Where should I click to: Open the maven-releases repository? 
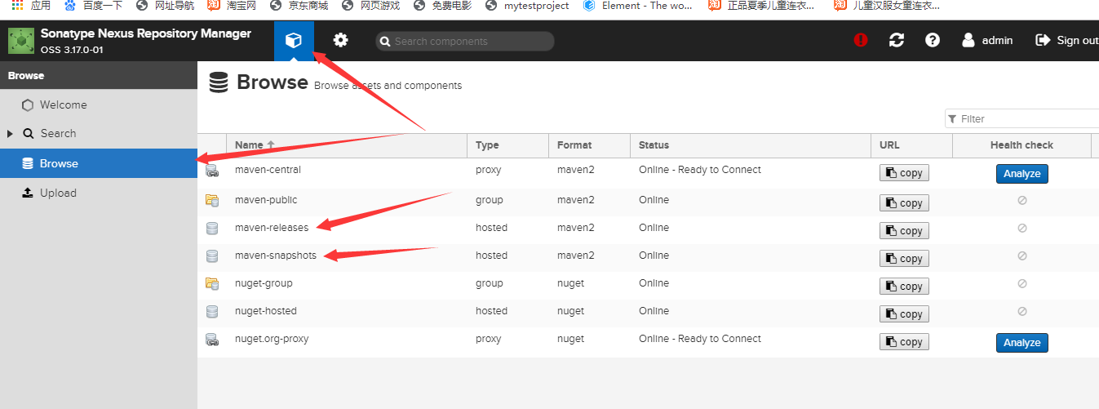[x=272, y=228]
